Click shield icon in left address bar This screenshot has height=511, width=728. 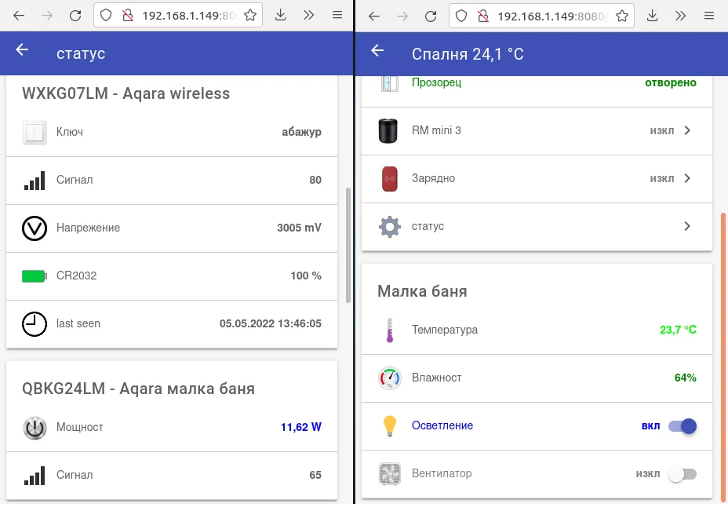pos(106,16)
